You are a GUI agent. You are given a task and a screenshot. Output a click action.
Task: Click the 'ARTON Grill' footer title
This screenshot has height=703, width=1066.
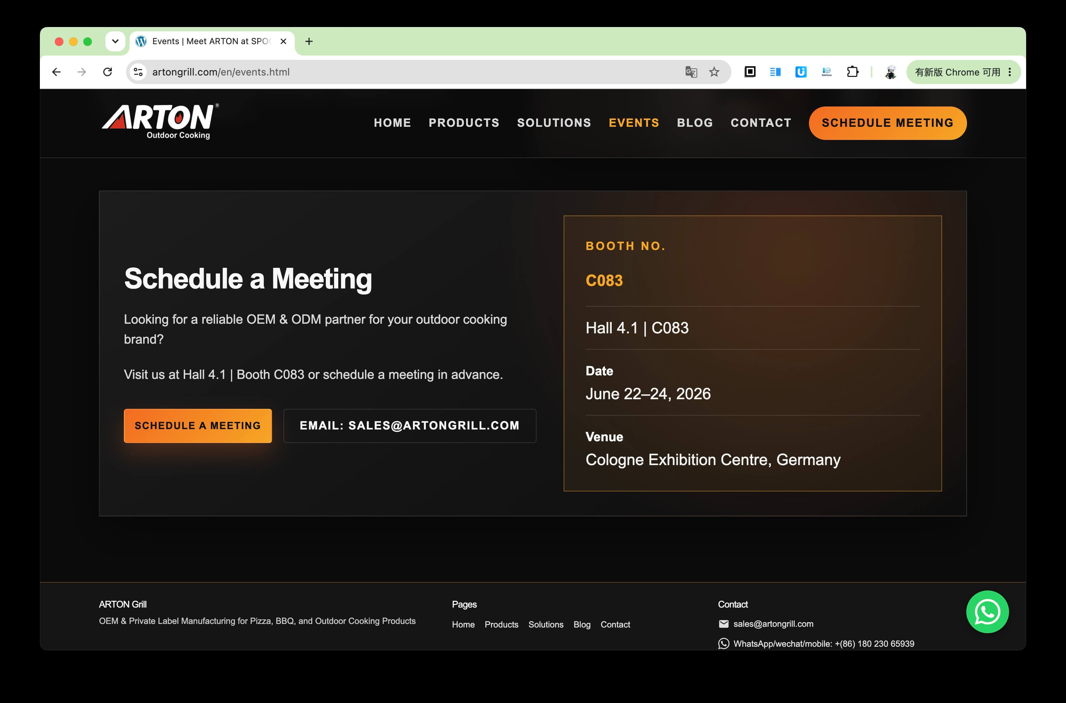[x=122, y=604]
